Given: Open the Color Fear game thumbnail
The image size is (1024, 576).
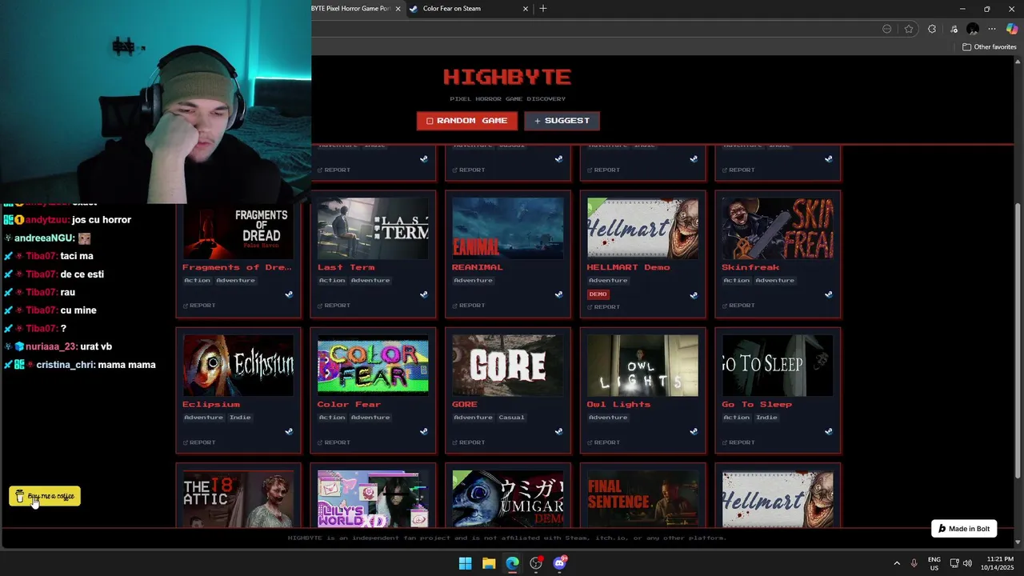Looking at the screenshot, I should 373,365.
